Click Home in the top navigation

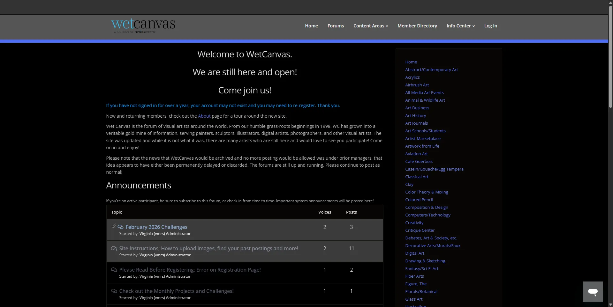311,26
